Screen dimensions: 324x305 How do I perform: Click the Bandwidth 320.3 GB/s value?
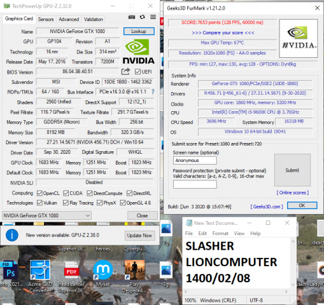coord(132,132)
